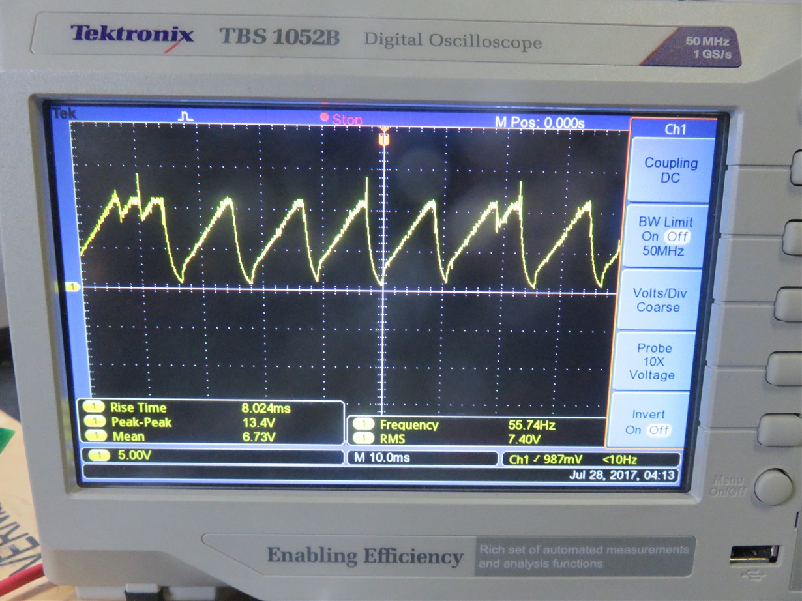Select the Probe 10X Voltage option
The image size is (802, 601).
[653, 361]
